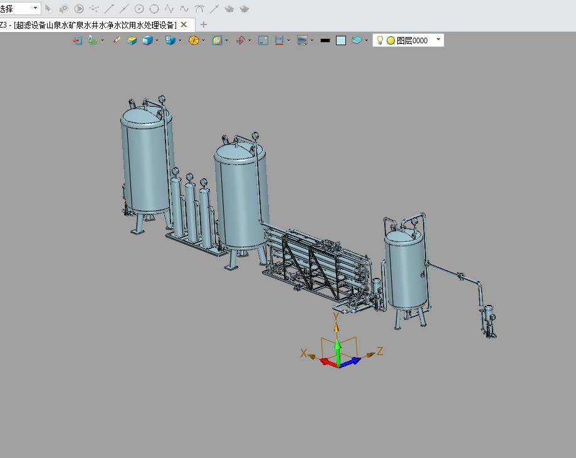Screen dimensions: 576x458
Task: Select the first wavy curve tool
Action: [x=169, y=8]
